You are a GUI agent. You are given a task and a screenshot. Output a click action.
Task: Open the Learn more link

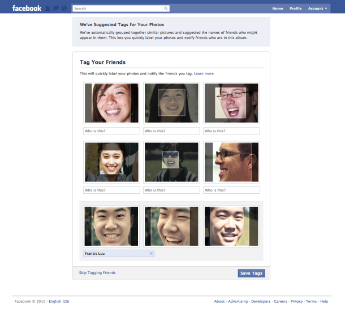(204, 73)
